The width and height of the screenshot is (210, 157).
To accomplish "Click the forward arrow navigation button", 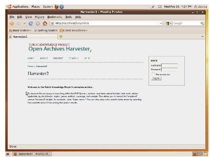I will [x=19, y=23].
